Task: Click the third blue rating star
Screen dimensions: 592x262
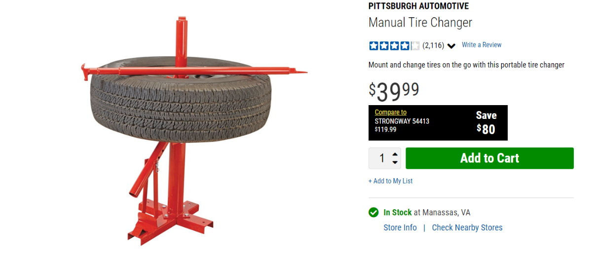Action: (x=394, y=46)
